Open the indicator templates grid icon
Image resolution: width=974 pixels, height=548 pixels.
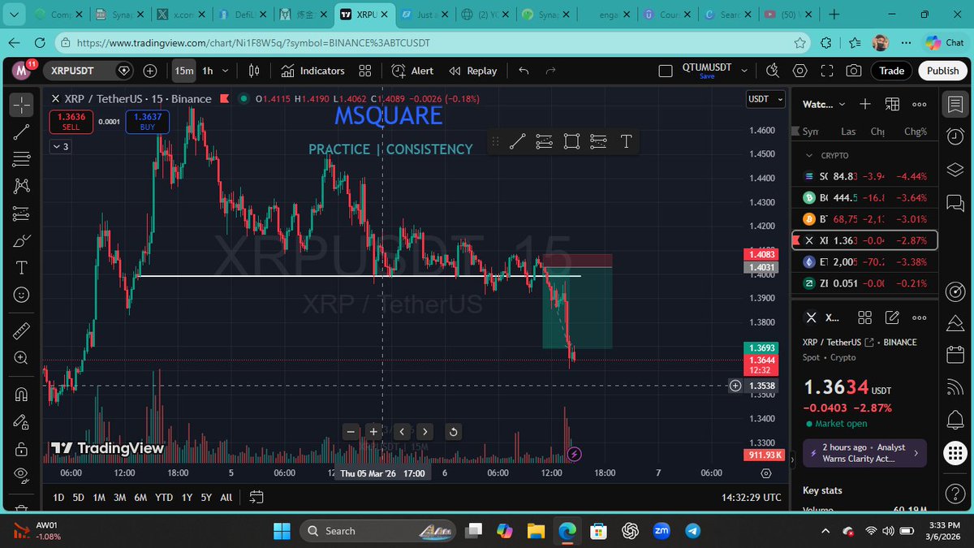365,71
